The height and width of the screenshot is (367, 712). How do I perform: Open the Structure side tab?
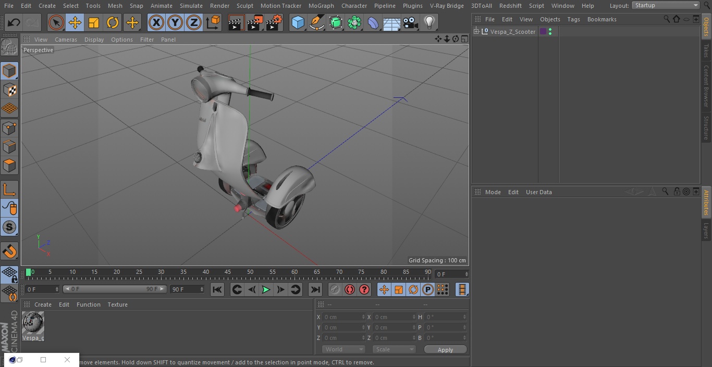coord(706,128)
